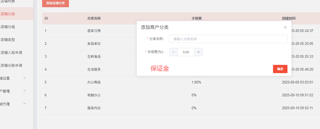Open 店铺入驻申请 page
Screen dimensions: 320x129
[x=11, y=53]
